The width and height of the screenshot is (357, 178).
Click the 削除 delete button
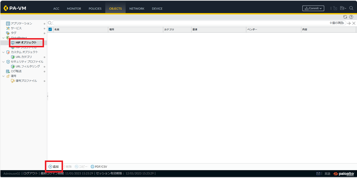[67, 167]
